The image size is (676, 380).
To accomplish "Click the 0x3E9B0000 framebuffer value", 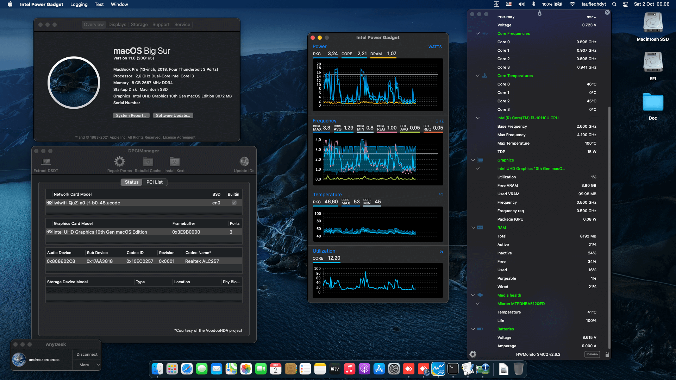I will coord(186,232).
